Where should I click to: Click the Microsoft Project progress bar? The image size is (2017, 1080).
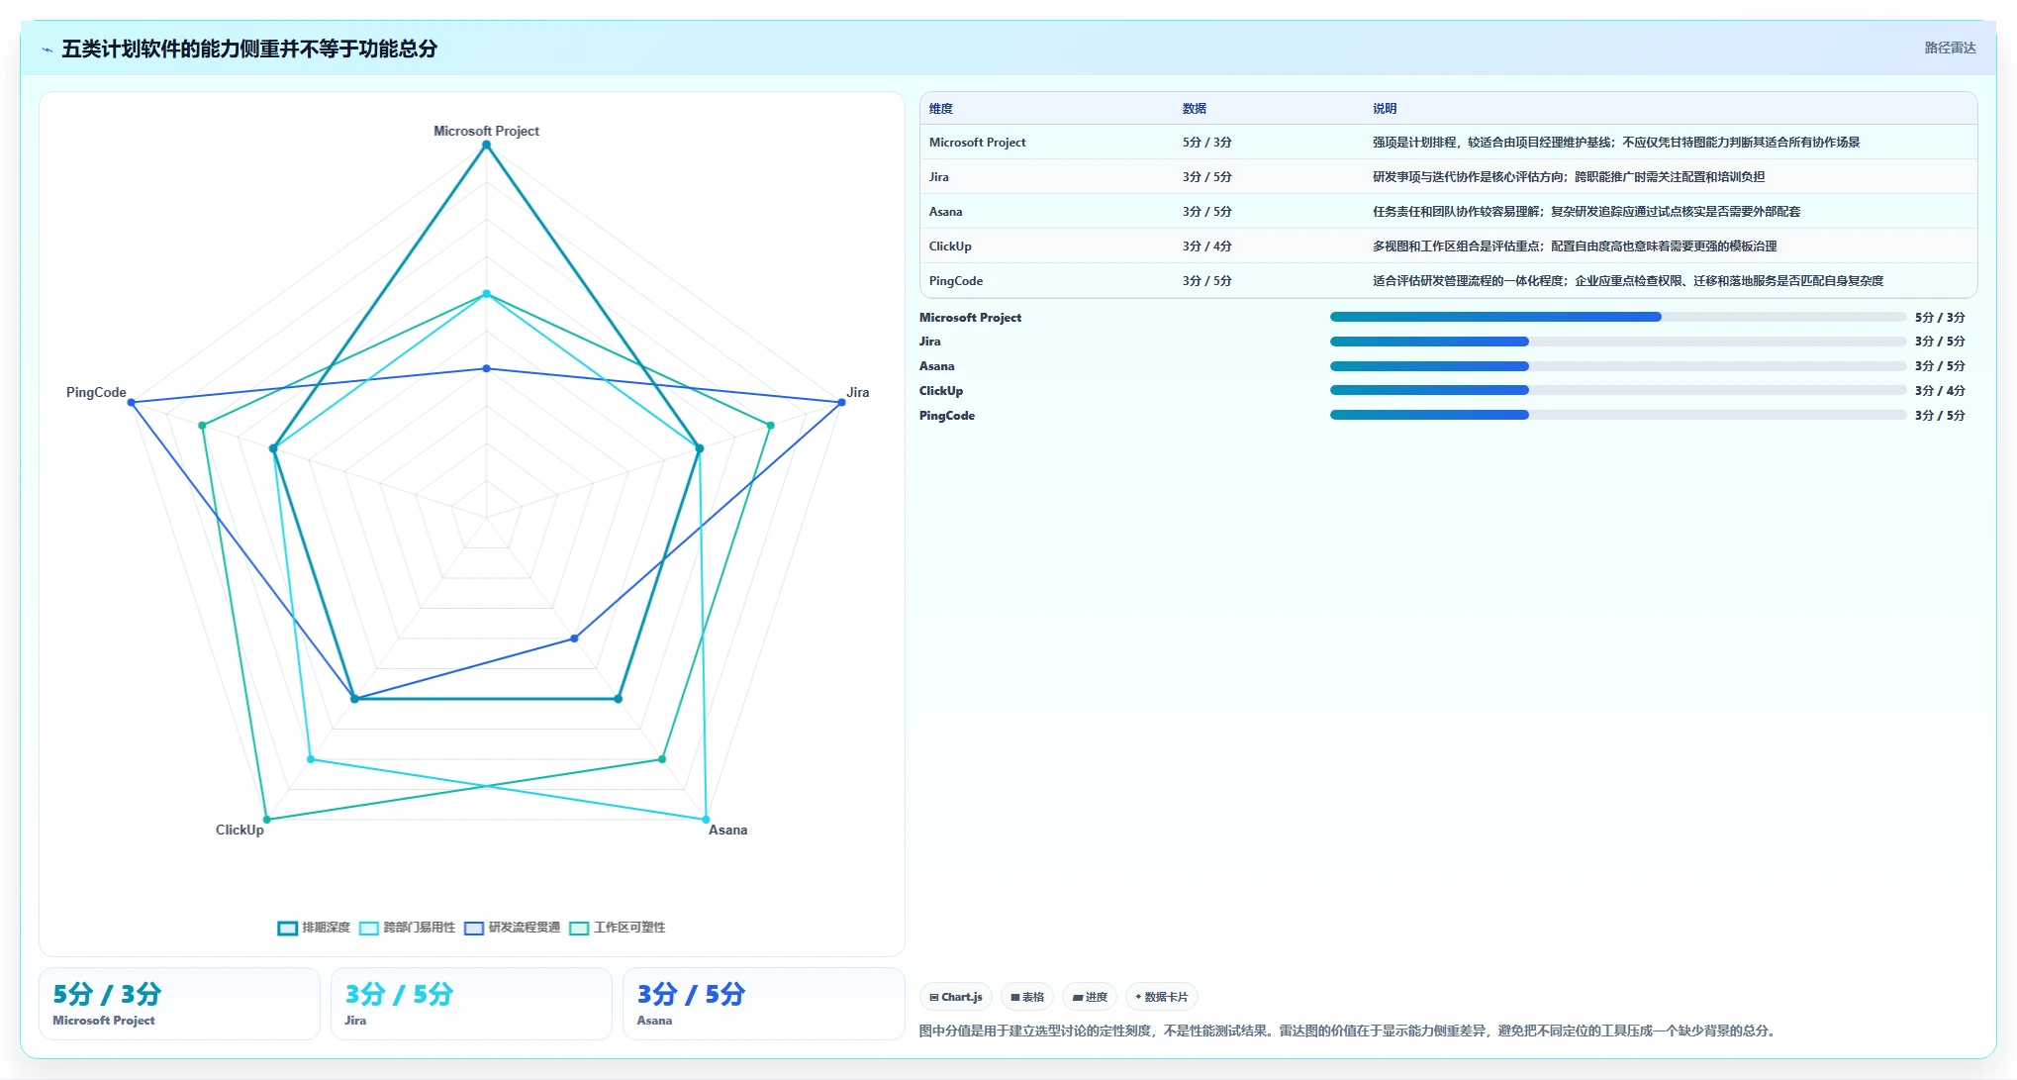[1618, 317]
